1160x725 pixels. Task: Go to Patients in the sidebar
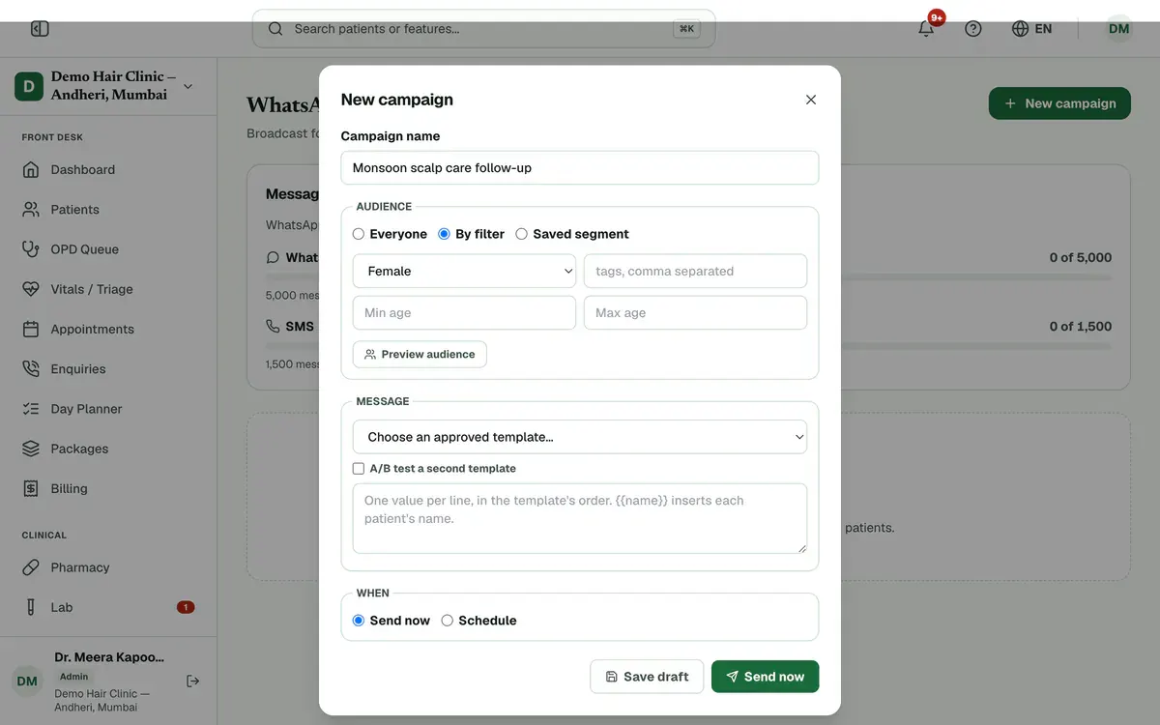click(108, 209)
